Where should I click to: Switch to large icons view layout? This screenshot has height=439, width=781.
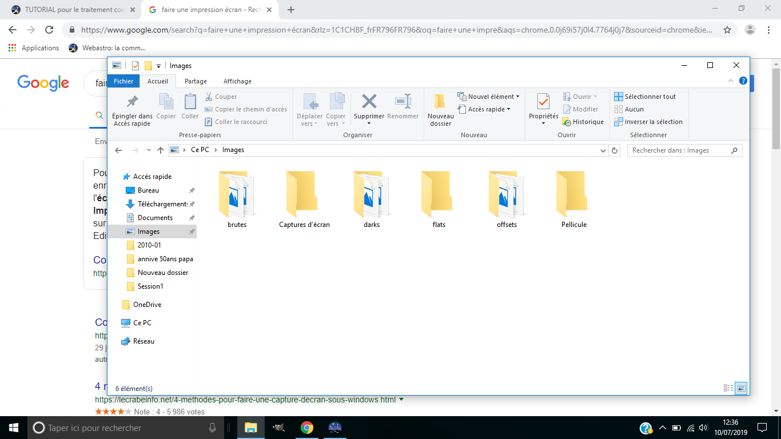click(742, 388)
